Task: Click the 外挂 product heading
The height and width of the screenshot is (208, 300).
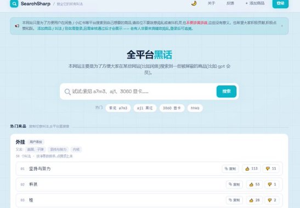Action: 20,142
